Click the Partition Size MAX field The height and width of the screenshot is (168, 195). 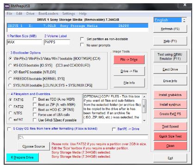coord(24,42)
